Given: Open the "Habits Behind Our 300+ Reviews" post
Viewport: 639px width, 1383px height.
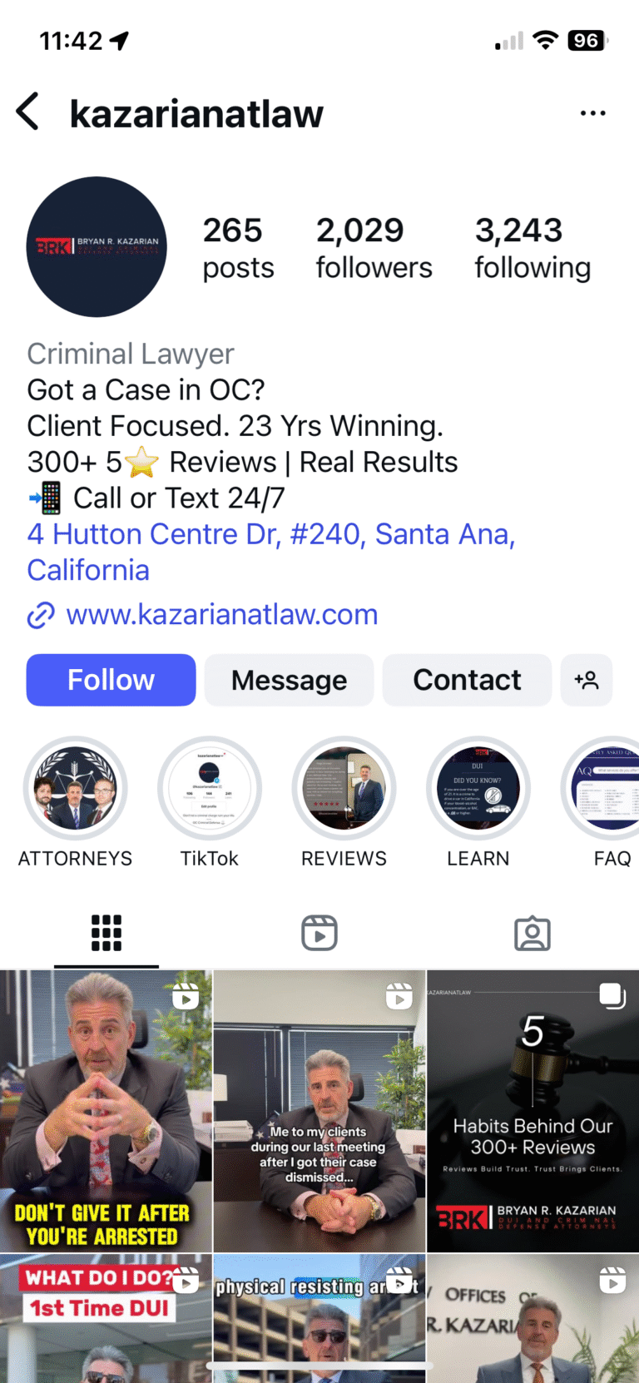Looking at the screenshot, I should (x=533, y=1111).
